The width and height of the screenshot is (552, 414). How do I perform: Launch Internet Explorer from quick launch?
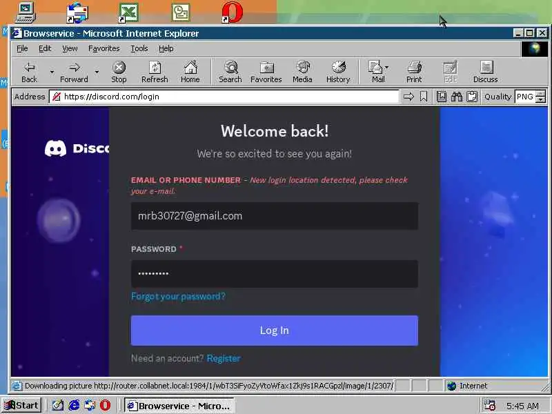coord(74,406)
